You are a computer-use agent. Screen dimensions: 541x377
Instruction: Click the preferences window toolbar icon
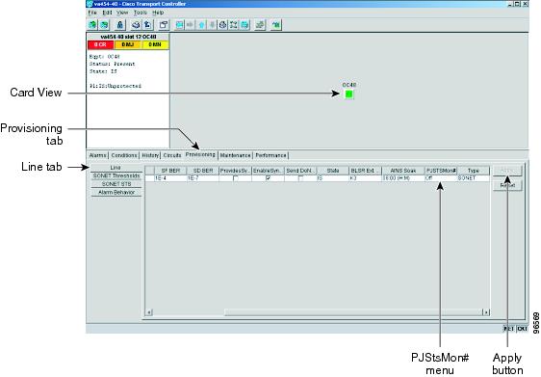coord(164,24)
